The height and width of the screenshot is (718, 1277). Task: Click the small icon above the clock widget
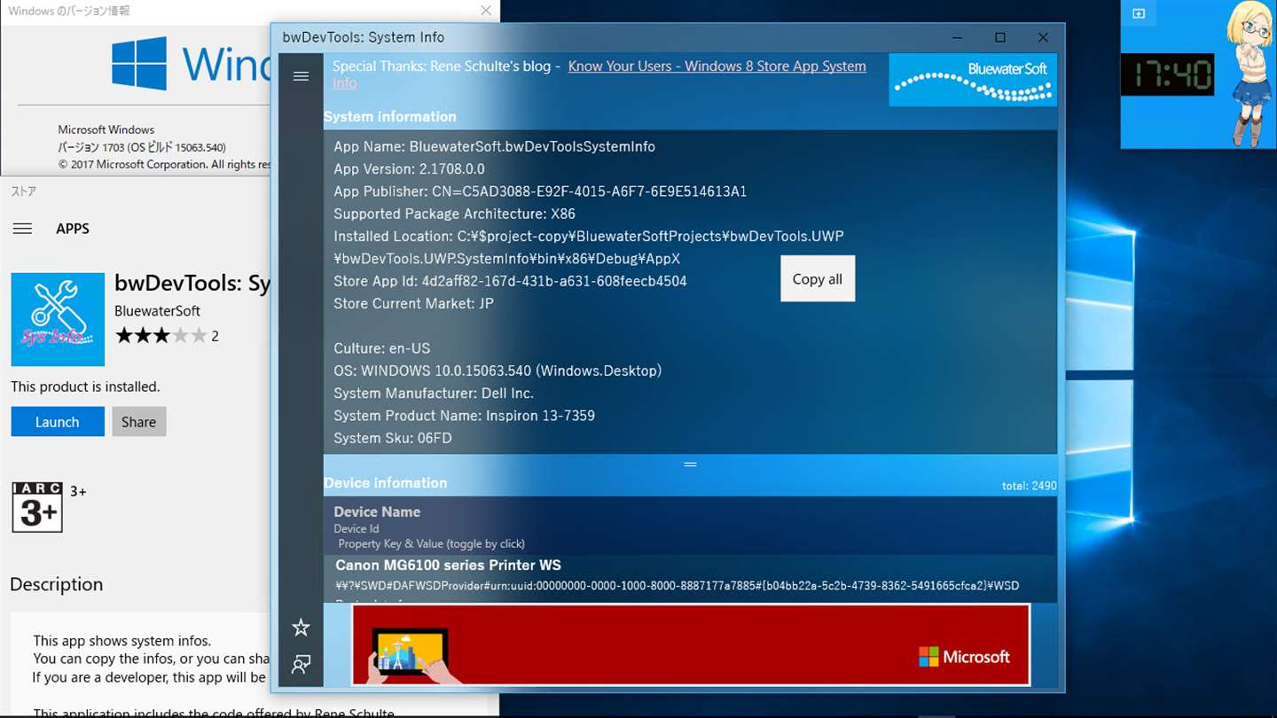[x=1139, y=13]
